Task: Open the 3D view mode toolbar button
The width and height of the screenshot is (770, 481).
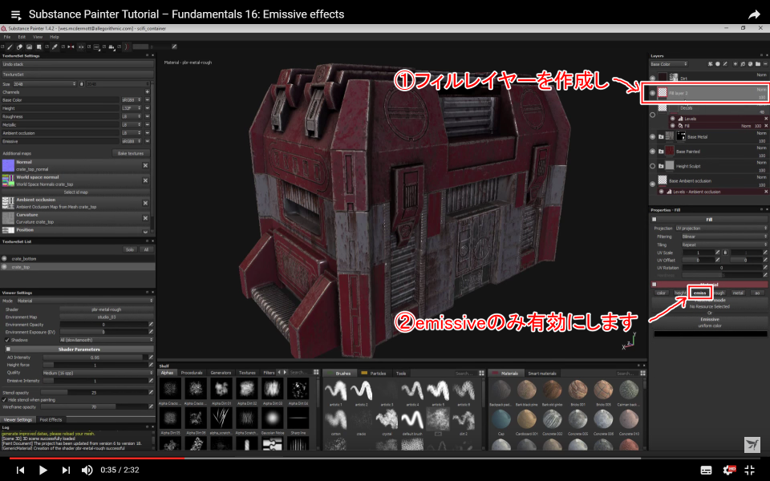Action: click(x=96, y=46)
